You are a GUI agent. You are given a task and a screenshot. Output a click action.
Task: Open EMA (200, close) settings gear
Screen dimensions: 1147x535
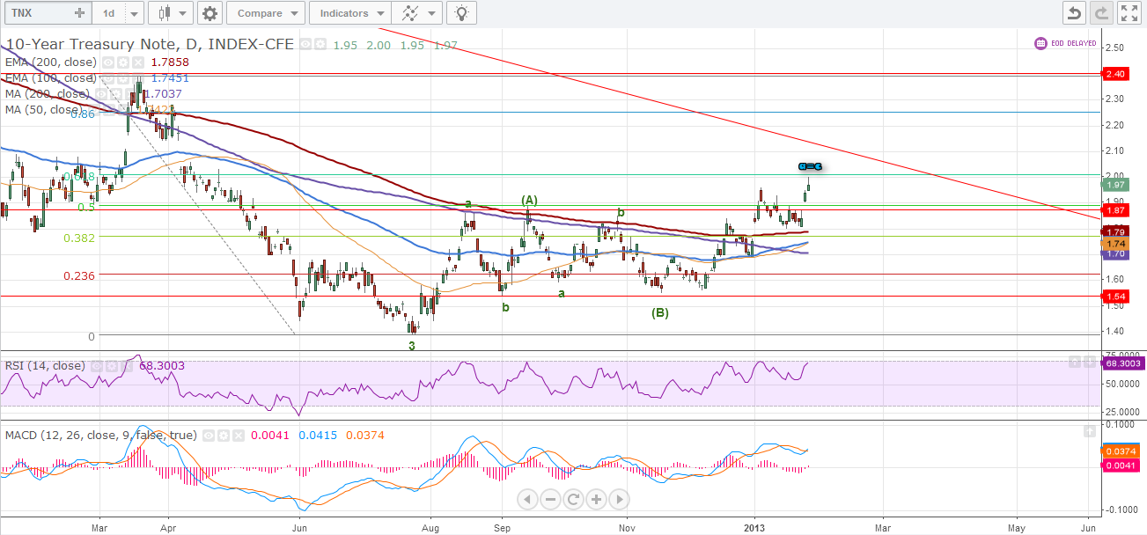tap(124, 62)
